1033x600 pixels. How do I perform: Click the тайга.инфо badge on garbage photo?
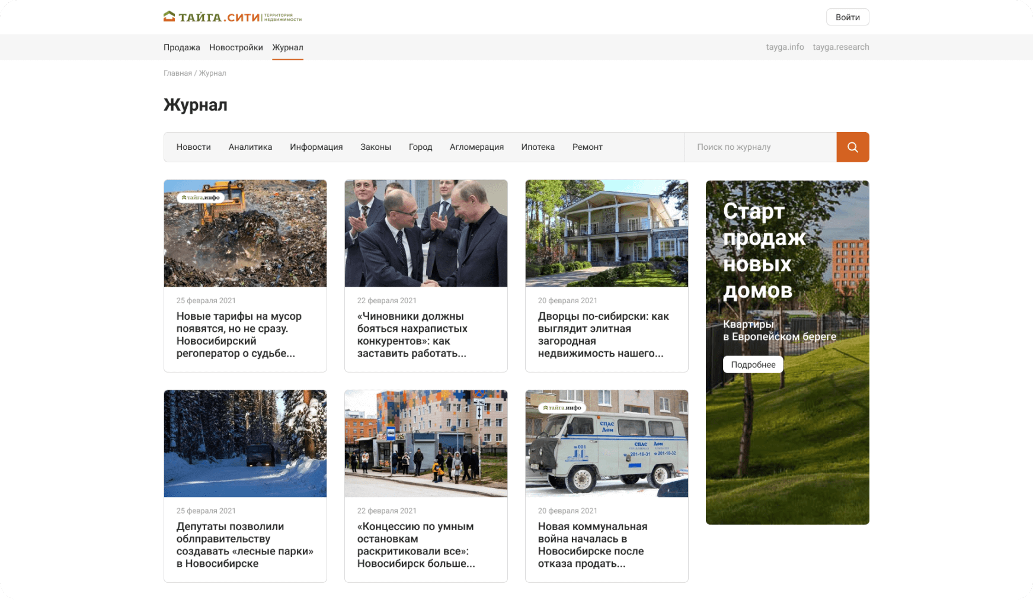(x=200, y=197)
